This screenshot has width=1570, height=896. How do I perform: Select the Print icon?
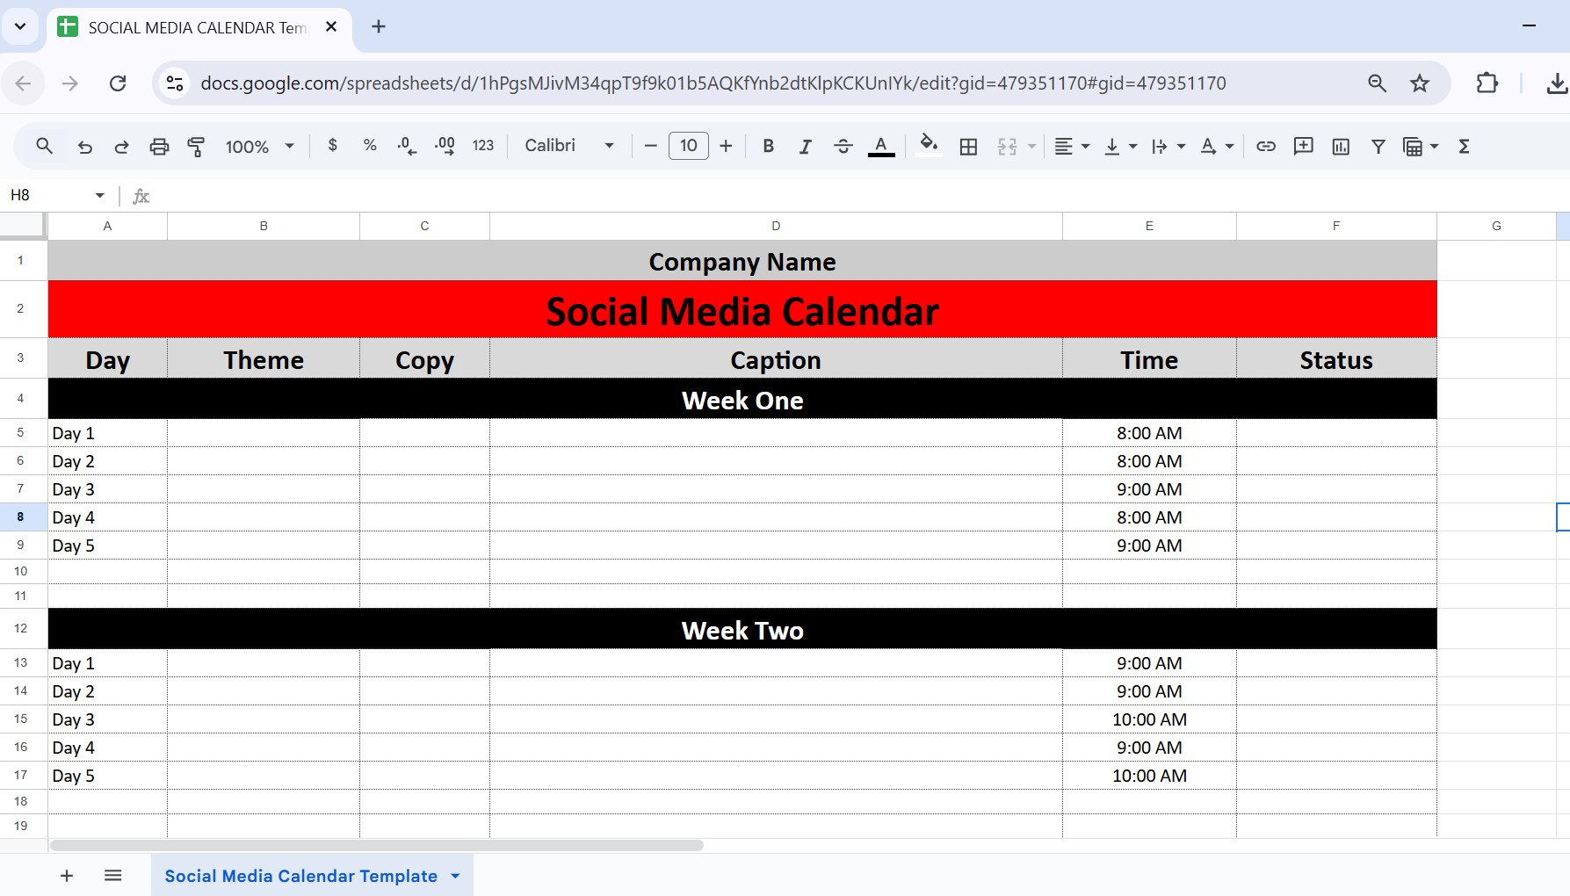point(159,146)
